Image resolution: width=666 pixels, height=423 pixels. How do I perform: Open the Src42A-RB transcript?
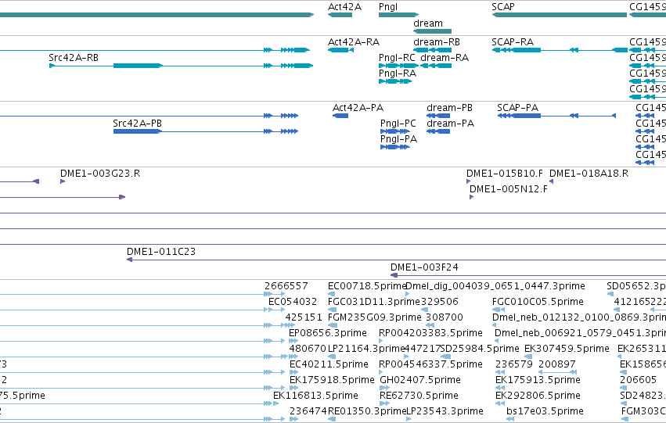[182, 66]
